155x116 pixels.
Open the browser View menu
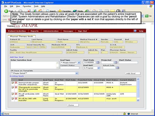pos(18,6)
